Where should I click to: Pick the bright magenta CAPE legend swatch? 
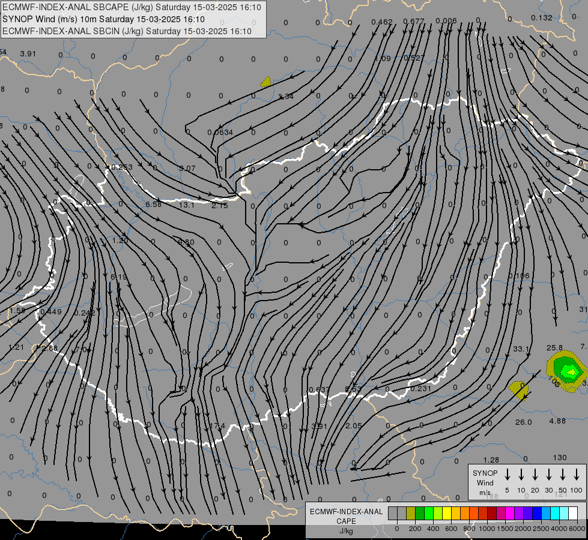tap(510, 514)
